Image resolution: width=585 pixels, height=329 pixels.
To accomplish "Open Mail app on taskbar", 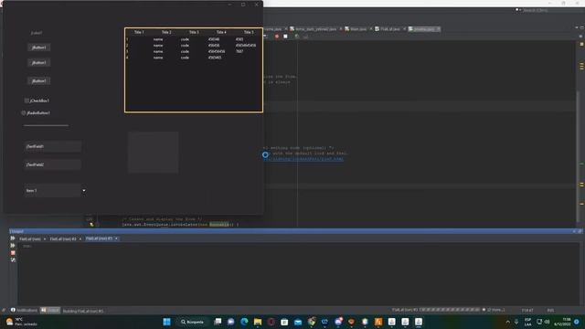I will click(x=298, y=322).
